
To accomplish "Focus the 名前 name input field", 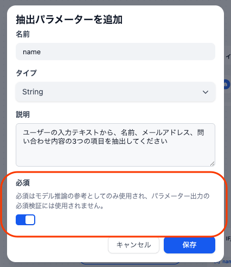I will point(116,52).
